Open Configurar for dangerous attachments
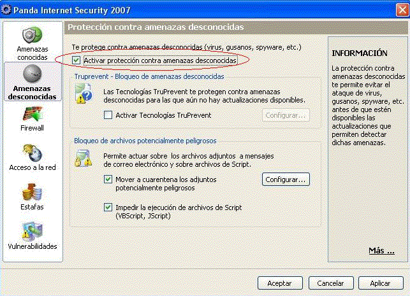410x296 pixels. tap(286, 180)
